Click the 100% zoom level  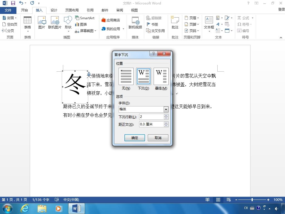click(x=278, y=200)
